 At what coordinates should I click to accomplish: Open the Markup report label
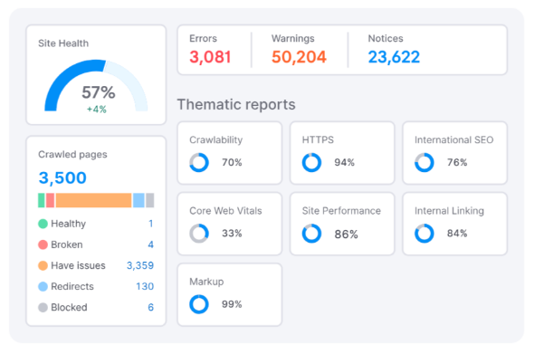pyautogui.click(x=206, y=282)
